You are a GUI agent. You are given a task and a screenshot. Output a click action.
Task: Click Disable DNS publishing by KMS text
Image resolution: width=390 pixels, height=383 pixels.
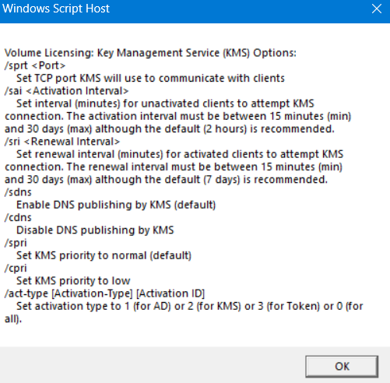click(x=95, y=230)
